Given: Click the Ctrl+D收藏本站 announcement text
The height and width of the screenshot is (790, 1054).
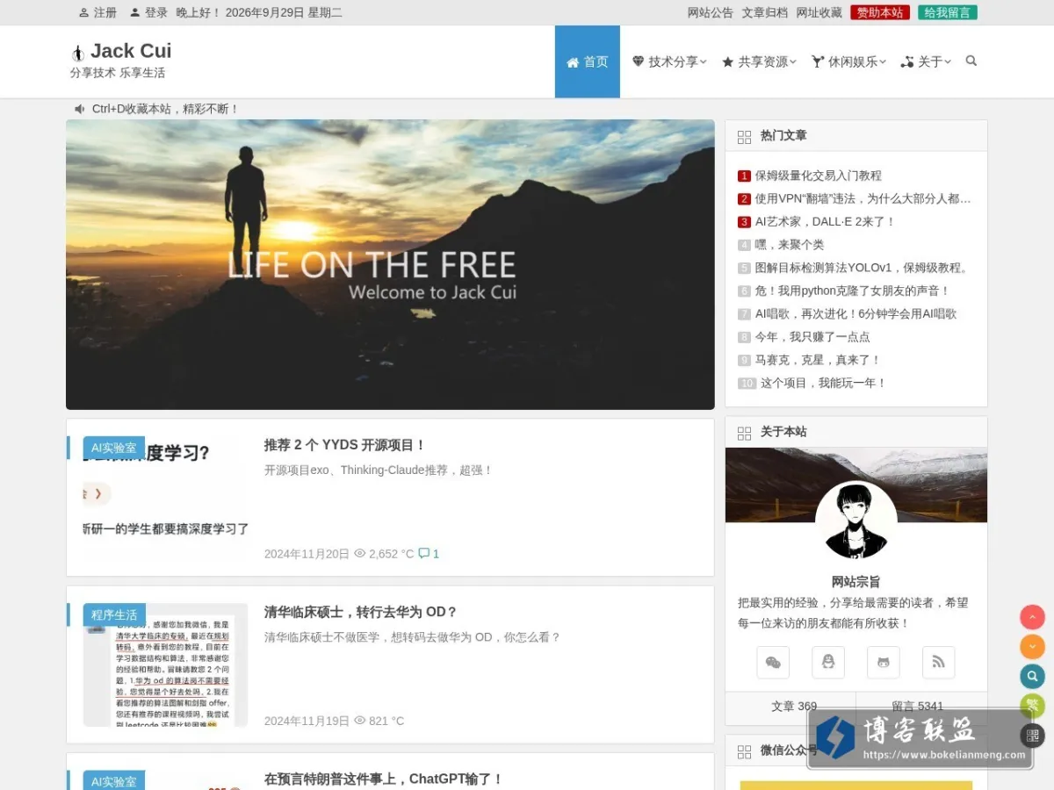Looking at the screenshot, I should [165, 109].
